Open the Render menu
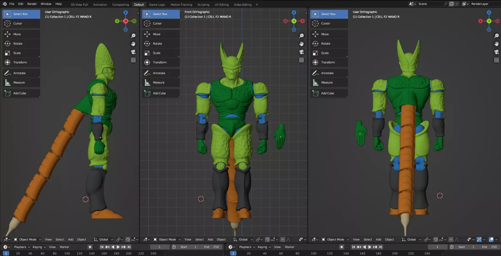This screenshot has height=256, width=501. (x=32, y=4)
